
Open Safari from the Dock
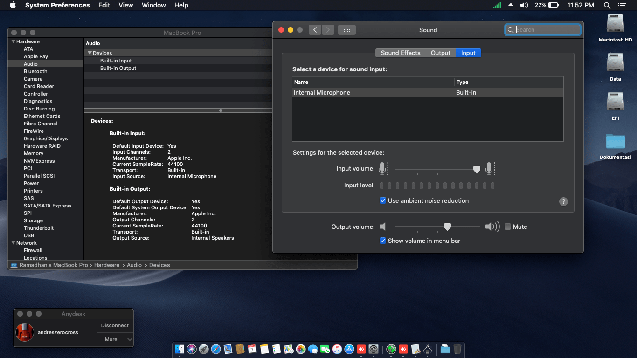coord(217,349)
